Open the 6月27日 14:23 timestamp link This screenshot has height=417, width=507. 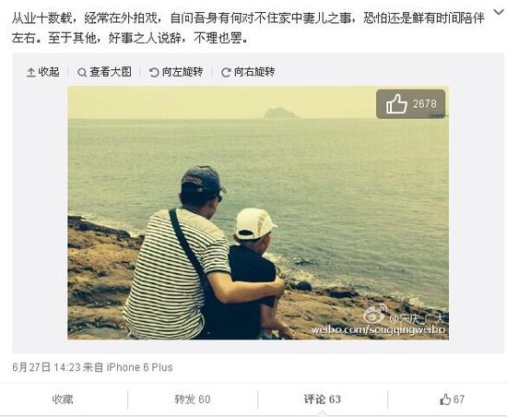click(x=46, y=367)
